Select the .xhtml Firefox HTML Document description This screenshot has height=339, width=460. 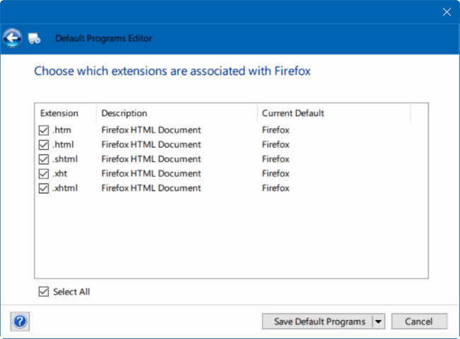[x=151, y=188]
